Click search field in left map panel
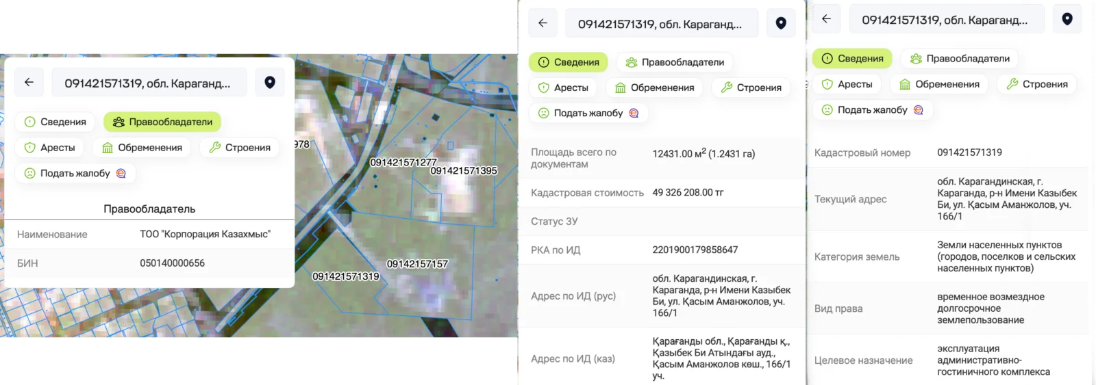Viewport: 1096px width, 385px height. coord(149,82)
